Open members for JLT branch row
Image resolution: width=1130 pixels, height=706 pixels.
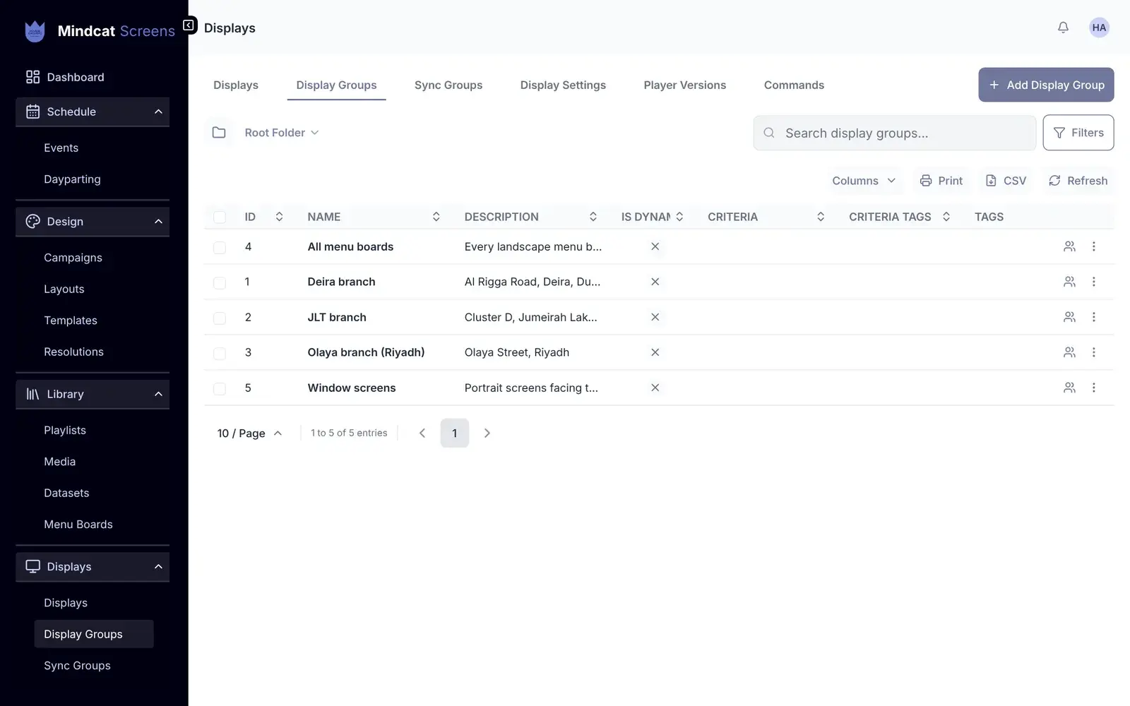pos(1069,317)
